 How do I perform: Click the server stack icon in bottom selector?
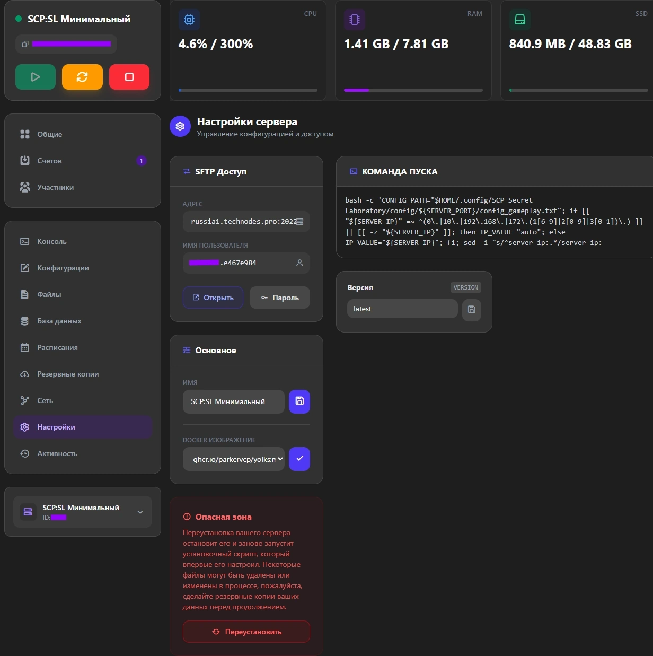[x=28, y=512]
